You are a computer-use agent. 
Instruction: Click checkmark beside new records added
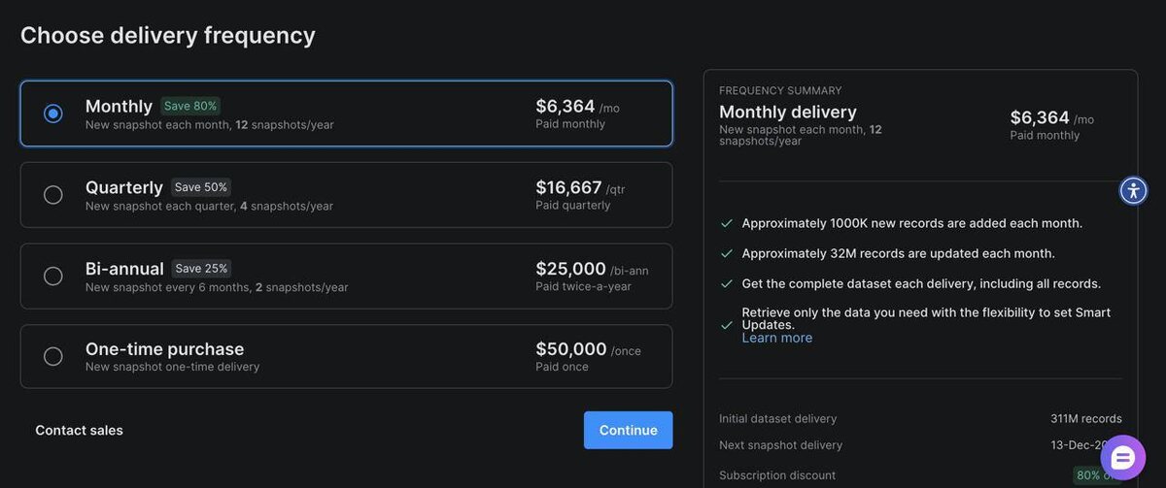[727, 223]
